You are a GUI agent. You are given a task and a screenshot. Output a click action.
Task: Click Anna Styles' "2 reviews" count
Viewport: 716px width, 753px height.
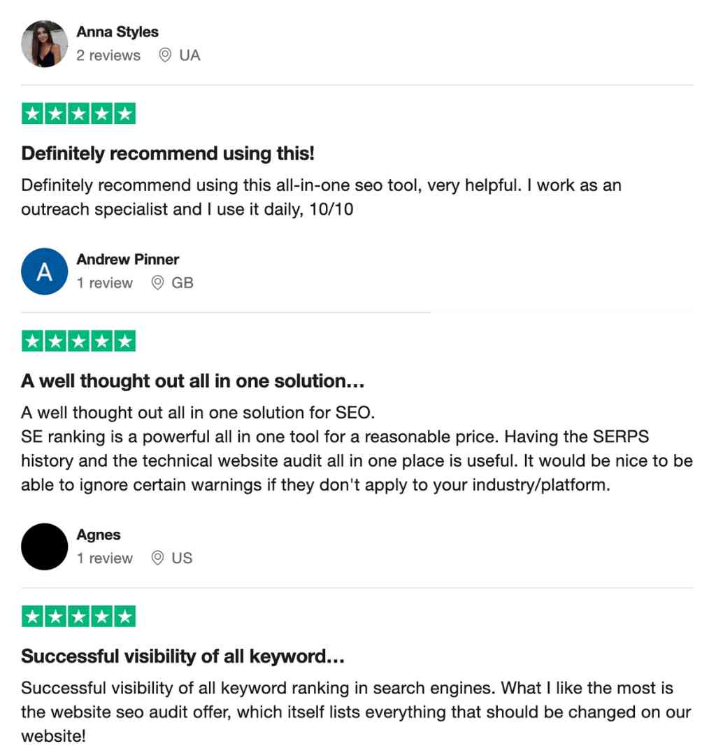coord(108,55)
